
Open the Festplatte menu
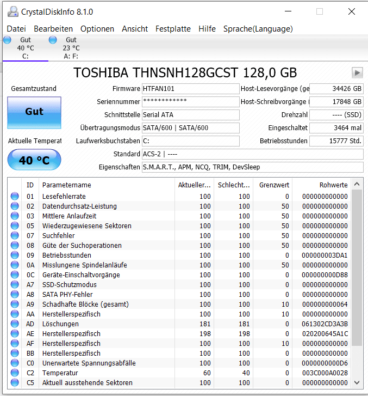coord(173,29)
